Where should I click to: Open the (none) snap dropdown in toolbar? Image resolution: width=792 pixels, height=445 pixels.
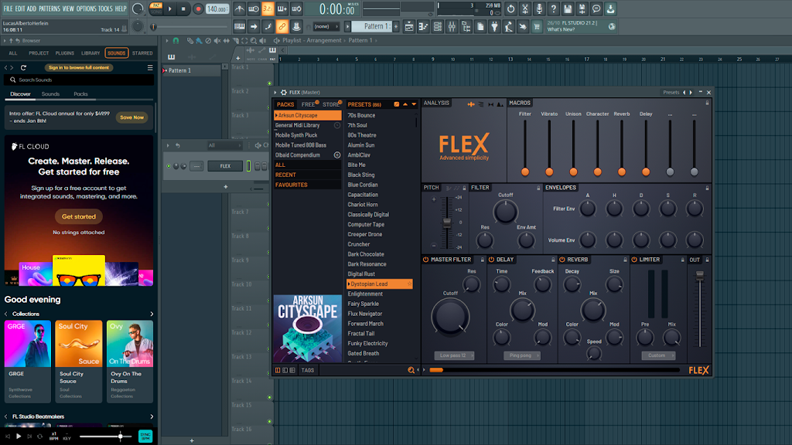(326, 26)
